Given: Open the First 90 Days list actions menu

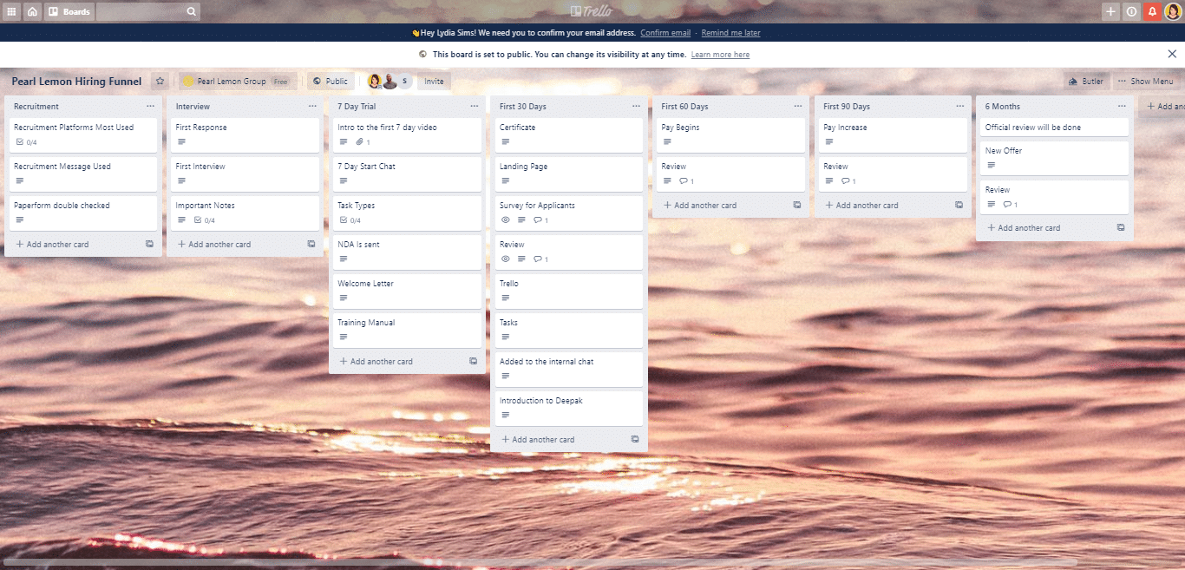Looking at the screenshot, I should (960, 107).
